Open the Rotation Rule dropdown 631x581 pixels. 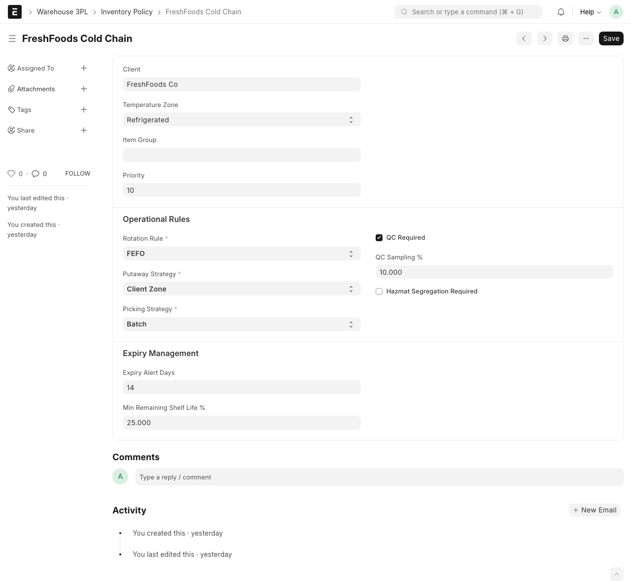coord(242,254)
